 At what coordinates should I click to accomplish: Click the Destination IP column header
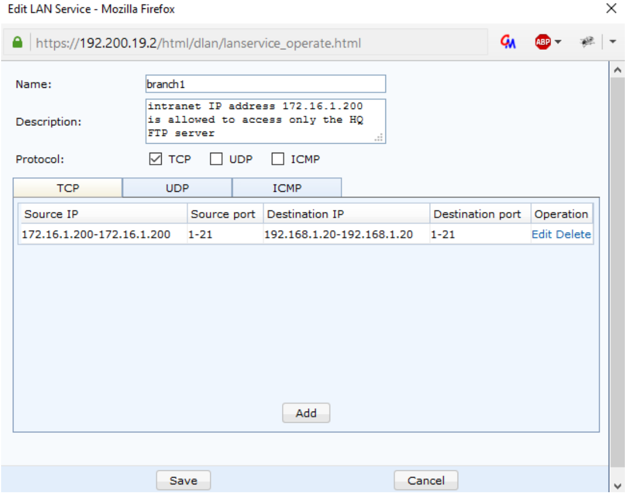346,214
